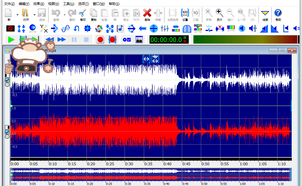Open the 帮助(S) menu
This screenshot has height=186, width=302.
tap(114, 4)
